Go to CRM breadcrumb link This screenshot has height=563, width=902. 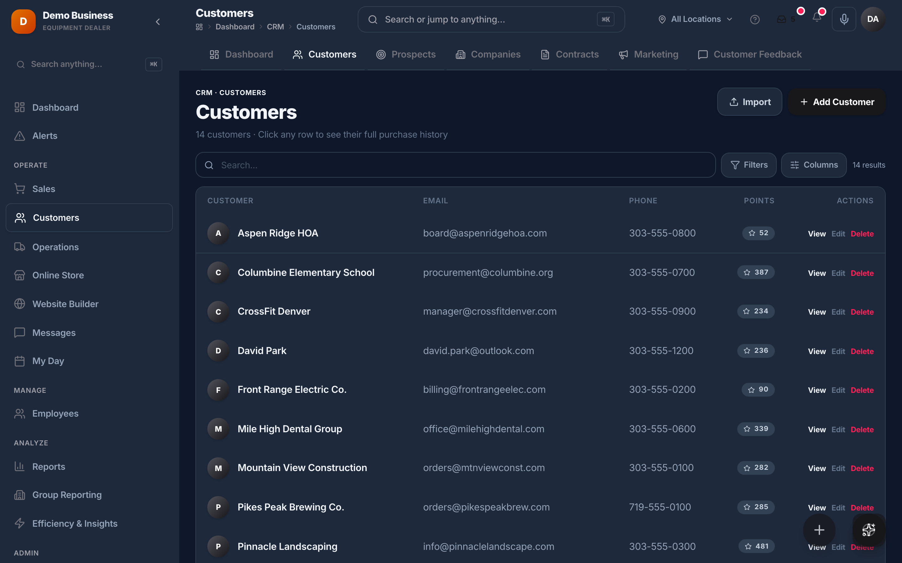275,27
